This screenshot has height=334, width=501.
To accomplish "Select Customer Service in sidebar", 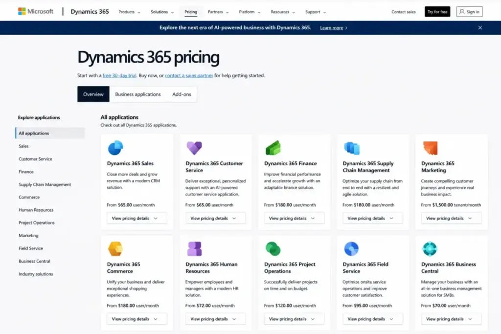I will pos(35,159).
